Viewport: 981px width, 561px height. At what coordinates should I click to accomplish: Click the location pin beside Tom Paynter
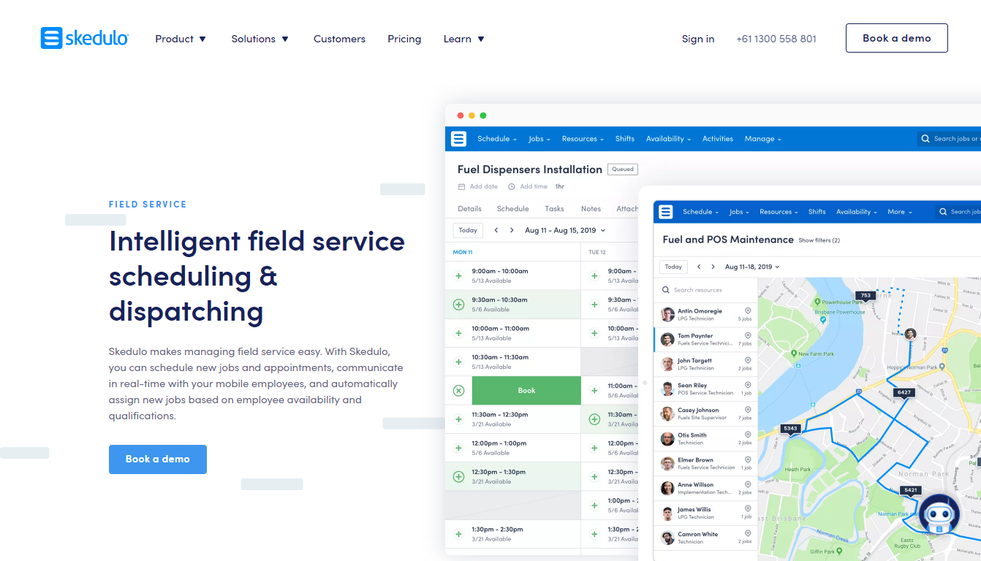pos(748,336)
